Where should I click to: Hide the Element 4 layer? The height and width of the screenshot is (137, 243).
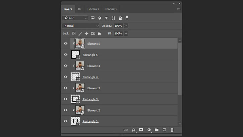(x=66, y=65)
